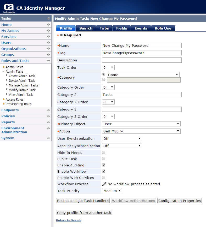Enable the Hide In Menus checkbox
This screenshot has height=227, width=206.
pyautogui.click(x=104, y=152)
